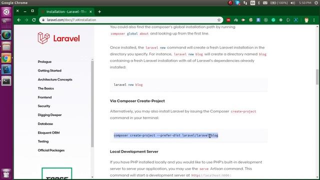Open the Official Packages section
The height and width of the screenshot is (180, 320).
coord(51,150)
